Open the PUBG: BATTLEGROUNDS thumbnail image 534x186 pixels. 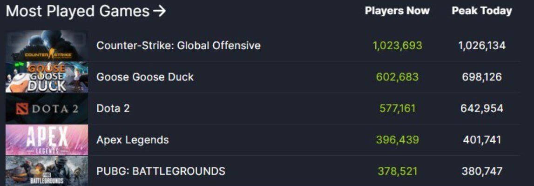pos(47,171)
